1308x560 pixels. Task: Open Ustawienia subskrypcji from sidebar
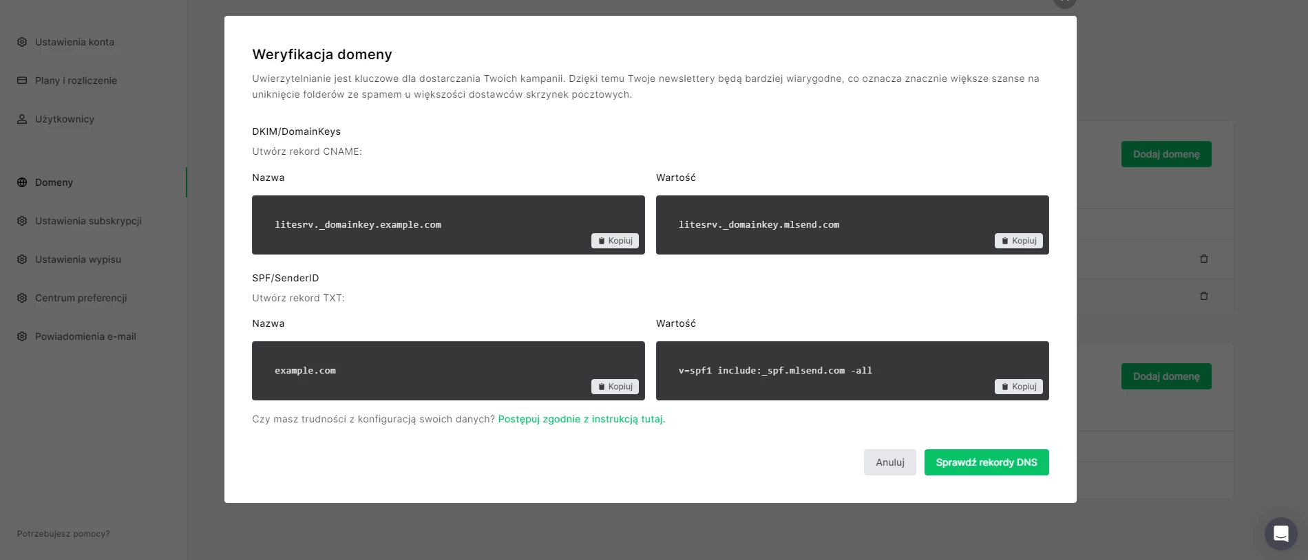click(x=88, y=221)
